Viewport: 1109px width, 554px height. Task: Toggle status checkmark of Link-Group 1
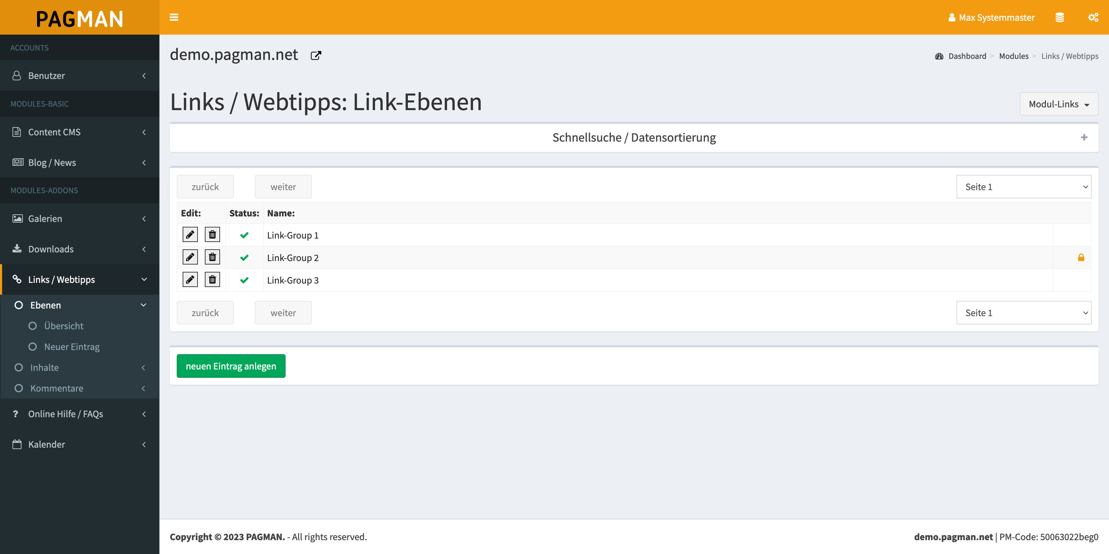(x=244, y=235)
